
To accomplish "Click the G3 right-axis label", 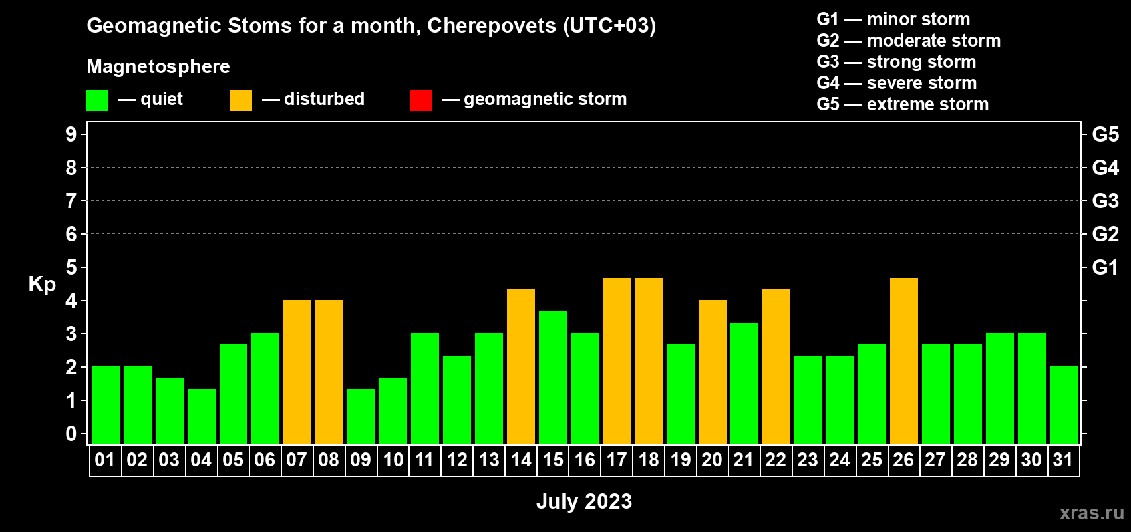I will (1106, 201).
